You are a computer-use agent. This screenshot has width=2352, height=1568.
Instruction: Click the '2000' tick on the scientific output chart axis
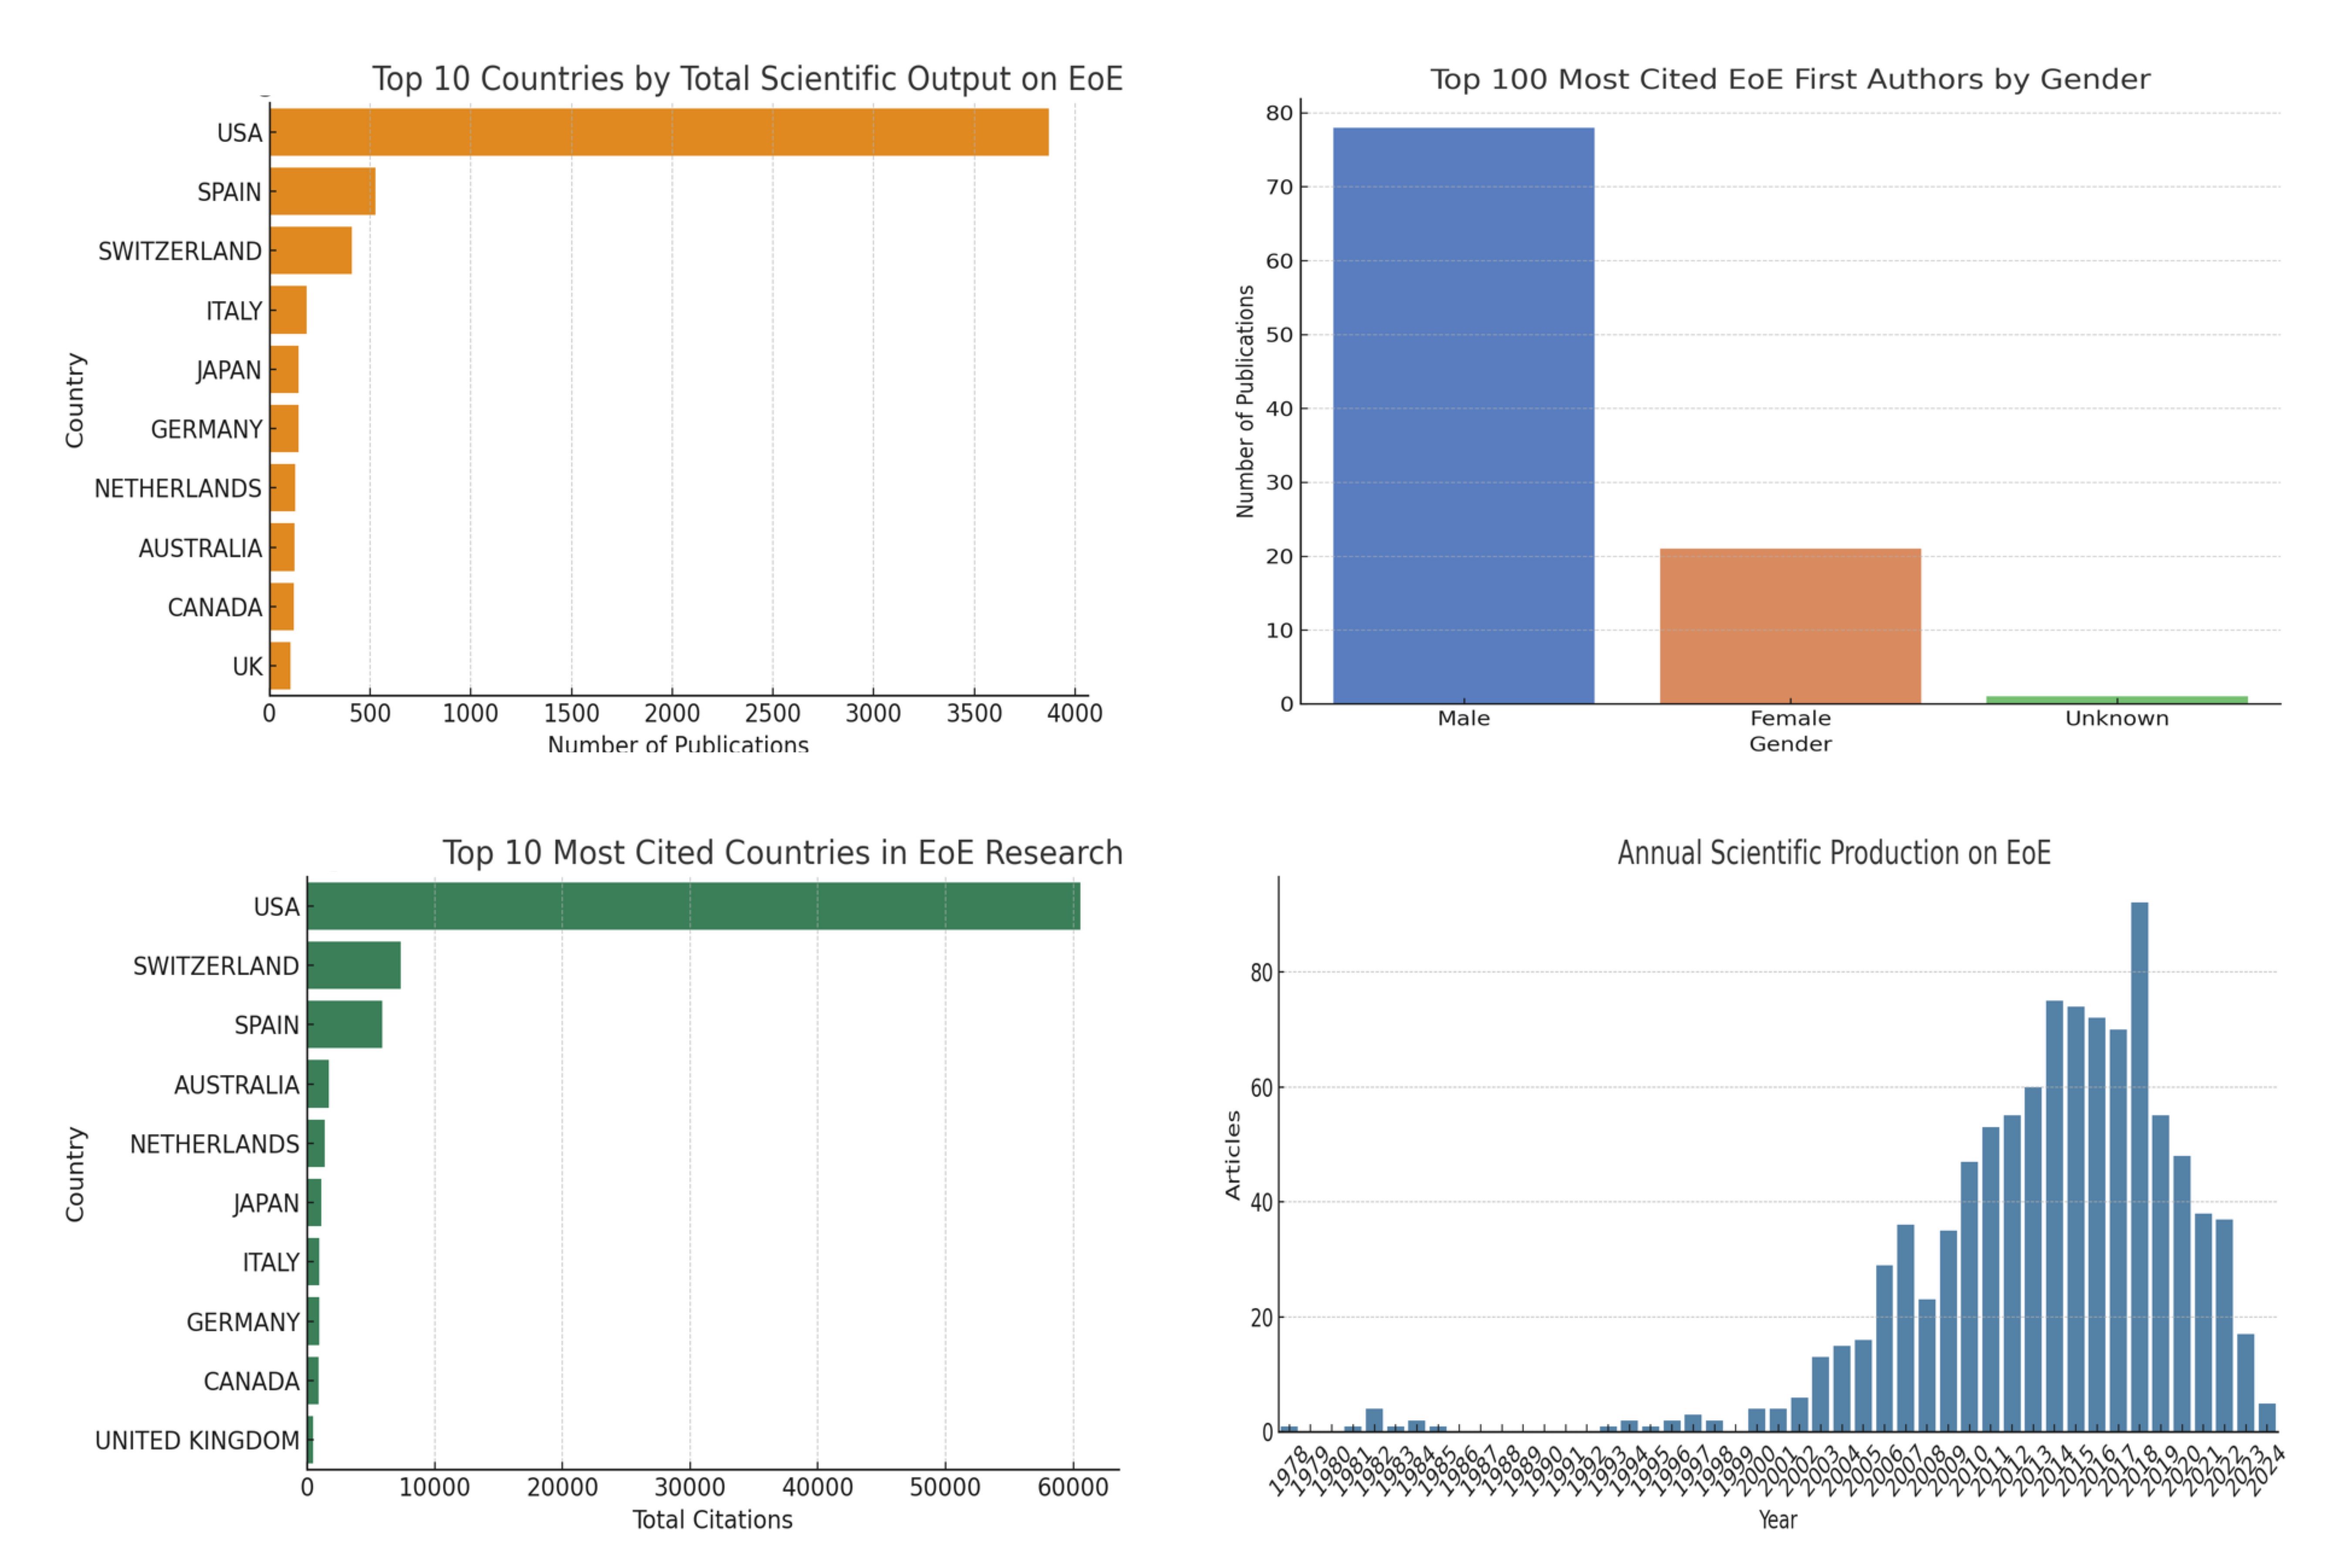pos(672,713)
